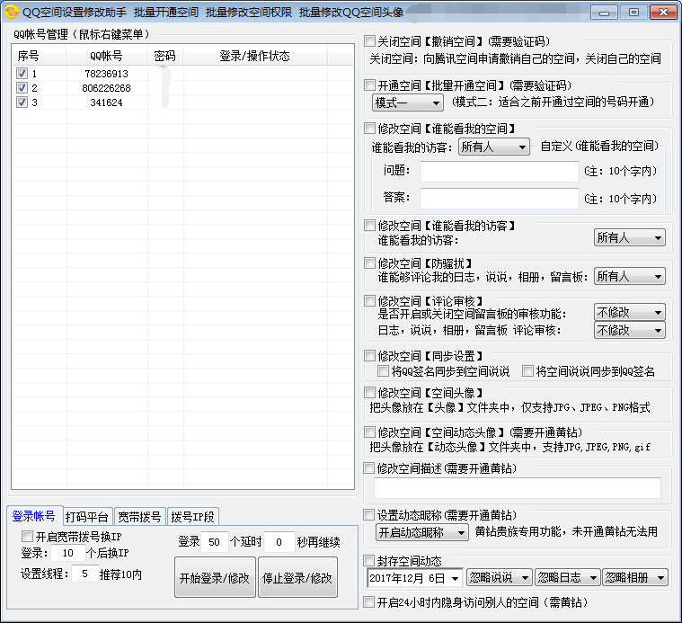Click the 个后换IP field showing 10

pyautogui.click(x=68, y=553)
